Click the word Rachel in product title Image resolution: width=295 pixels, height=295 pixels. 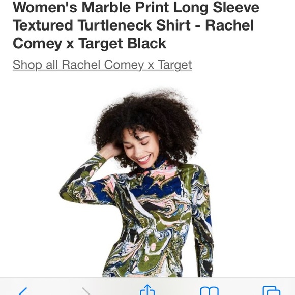point(229,25)
